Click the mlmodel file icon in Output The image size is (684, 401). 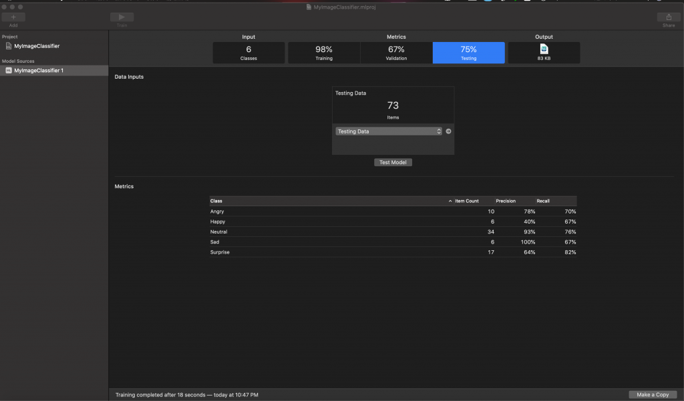click(x=544, y=49)
